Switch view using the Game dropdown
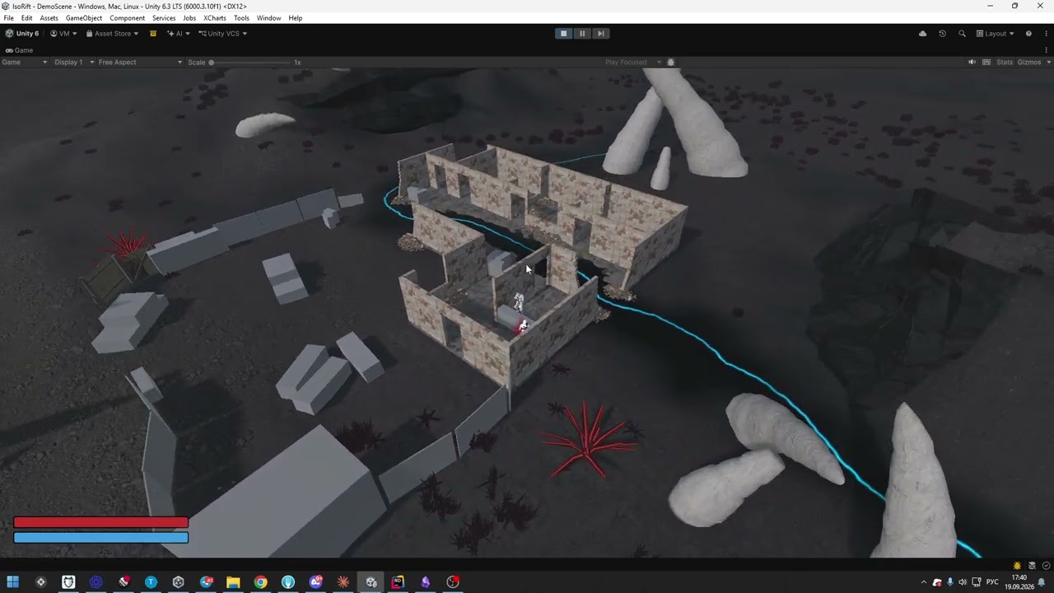The height and width of the screenshot is (593, 1054). click(25, 63)
